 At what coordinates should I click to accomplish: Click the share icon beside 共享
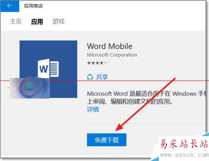pyautogui.click(x=90, y=77)
